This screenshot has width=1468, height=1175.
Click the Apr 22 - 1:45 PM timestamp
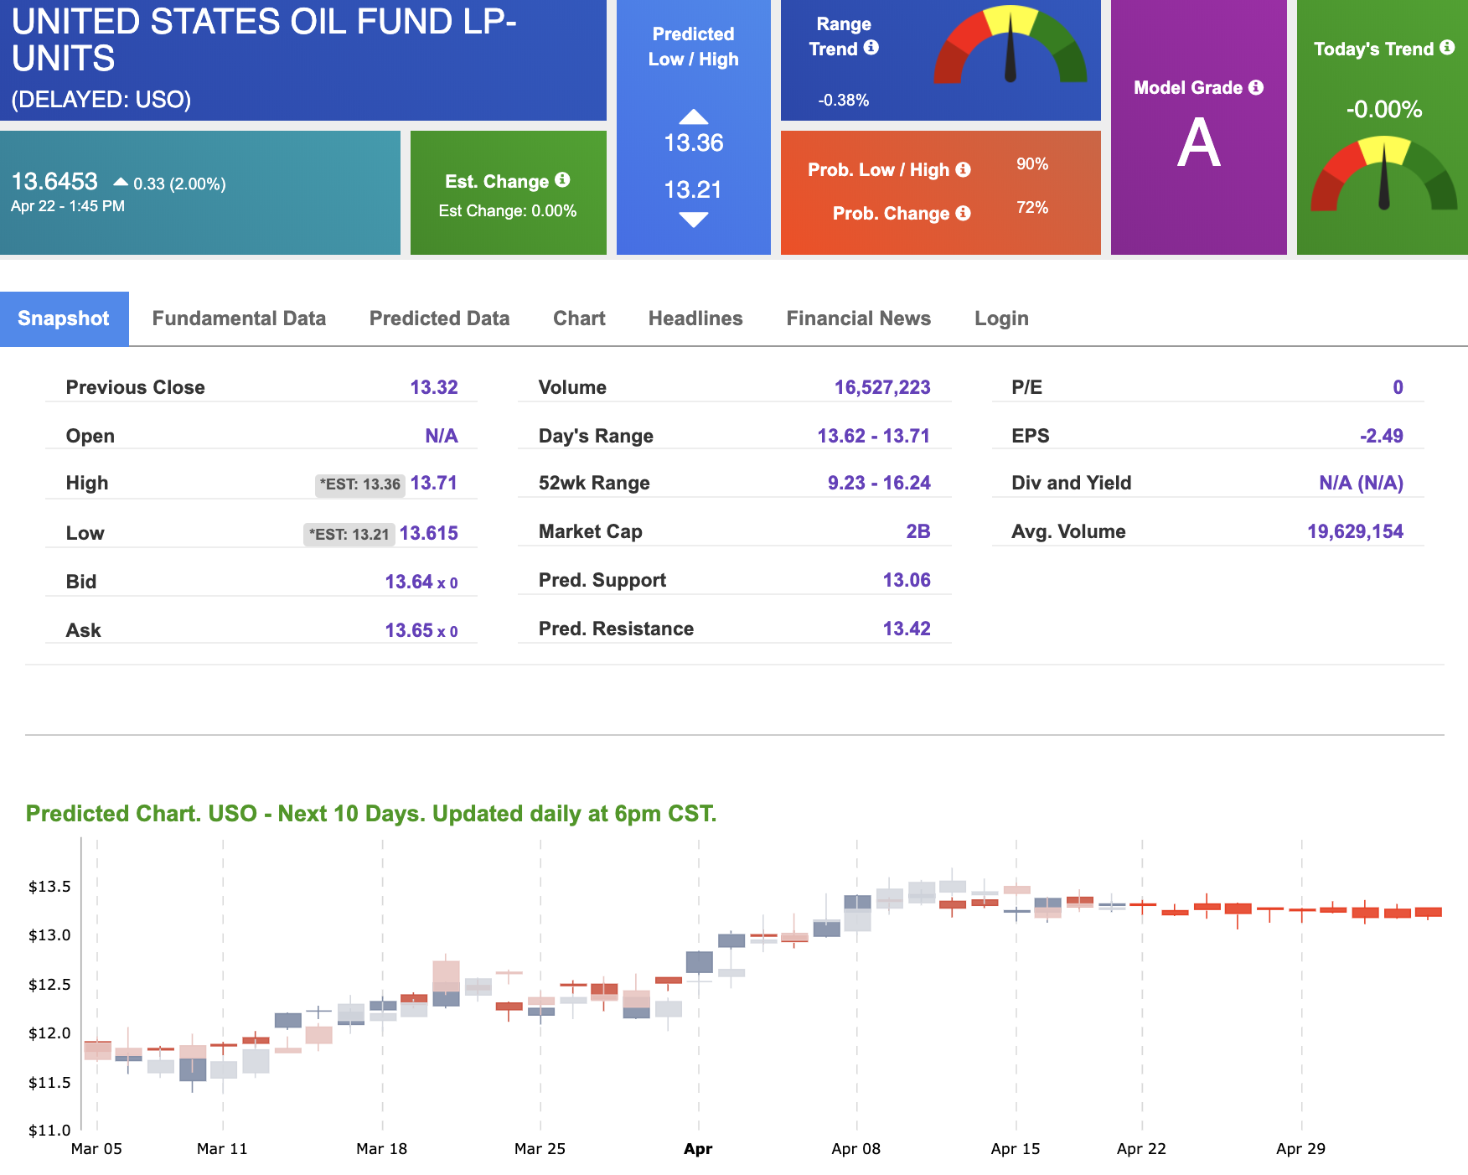pos(68,206)
